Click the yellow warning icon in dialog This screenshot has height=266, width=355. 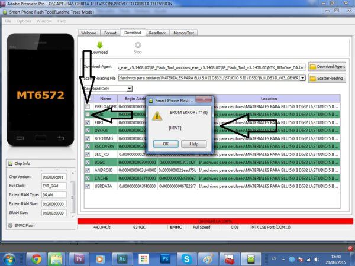tap(157, 116)
